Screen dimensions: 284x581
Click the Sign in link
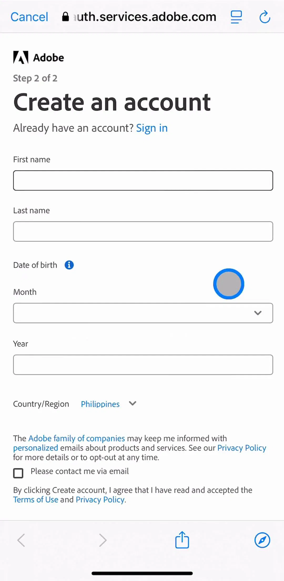tap(152, 128)
